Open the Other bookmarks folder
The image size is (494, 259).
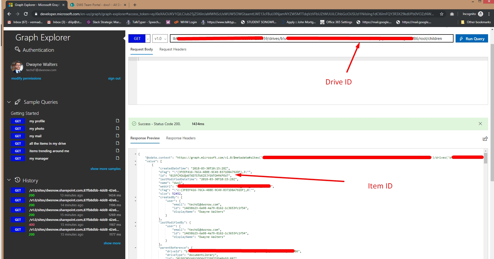[x=476, y=22]
